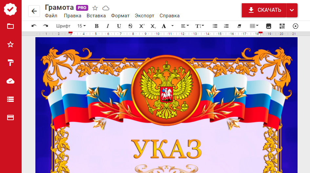Screen dimensions: 310x173
Task: Select the paint roller sidebar icon
Action: (10, 63)
